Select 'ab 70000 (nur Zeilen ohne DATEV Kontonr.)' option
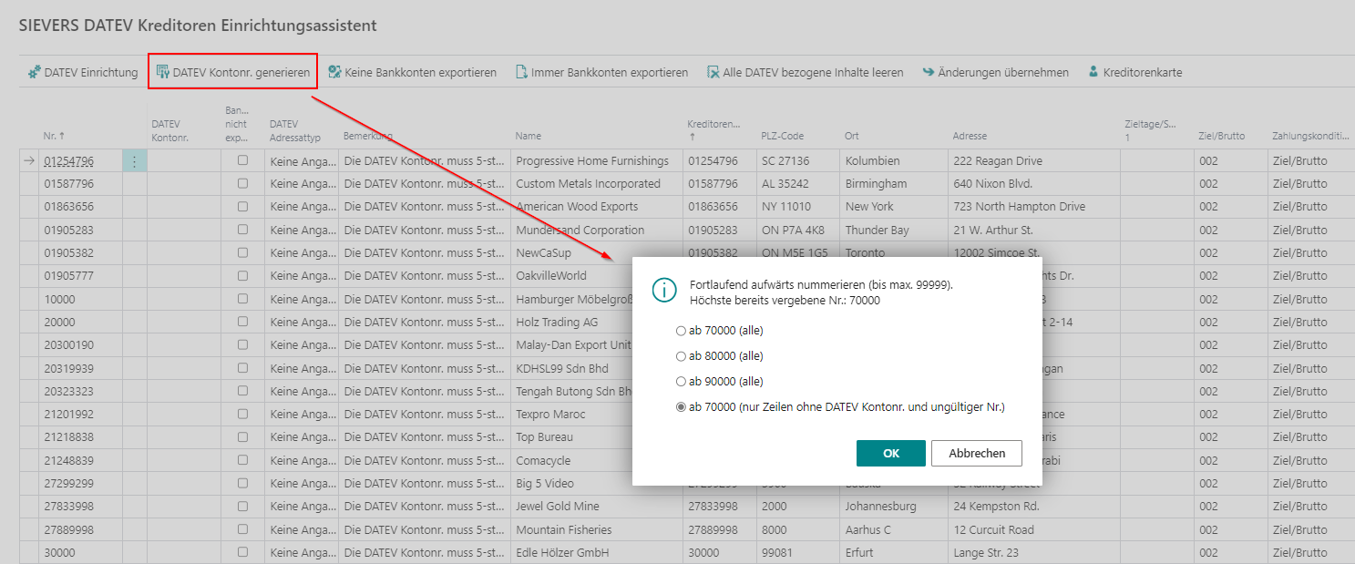Screen dimensions: 1355x564 (681, 407)
